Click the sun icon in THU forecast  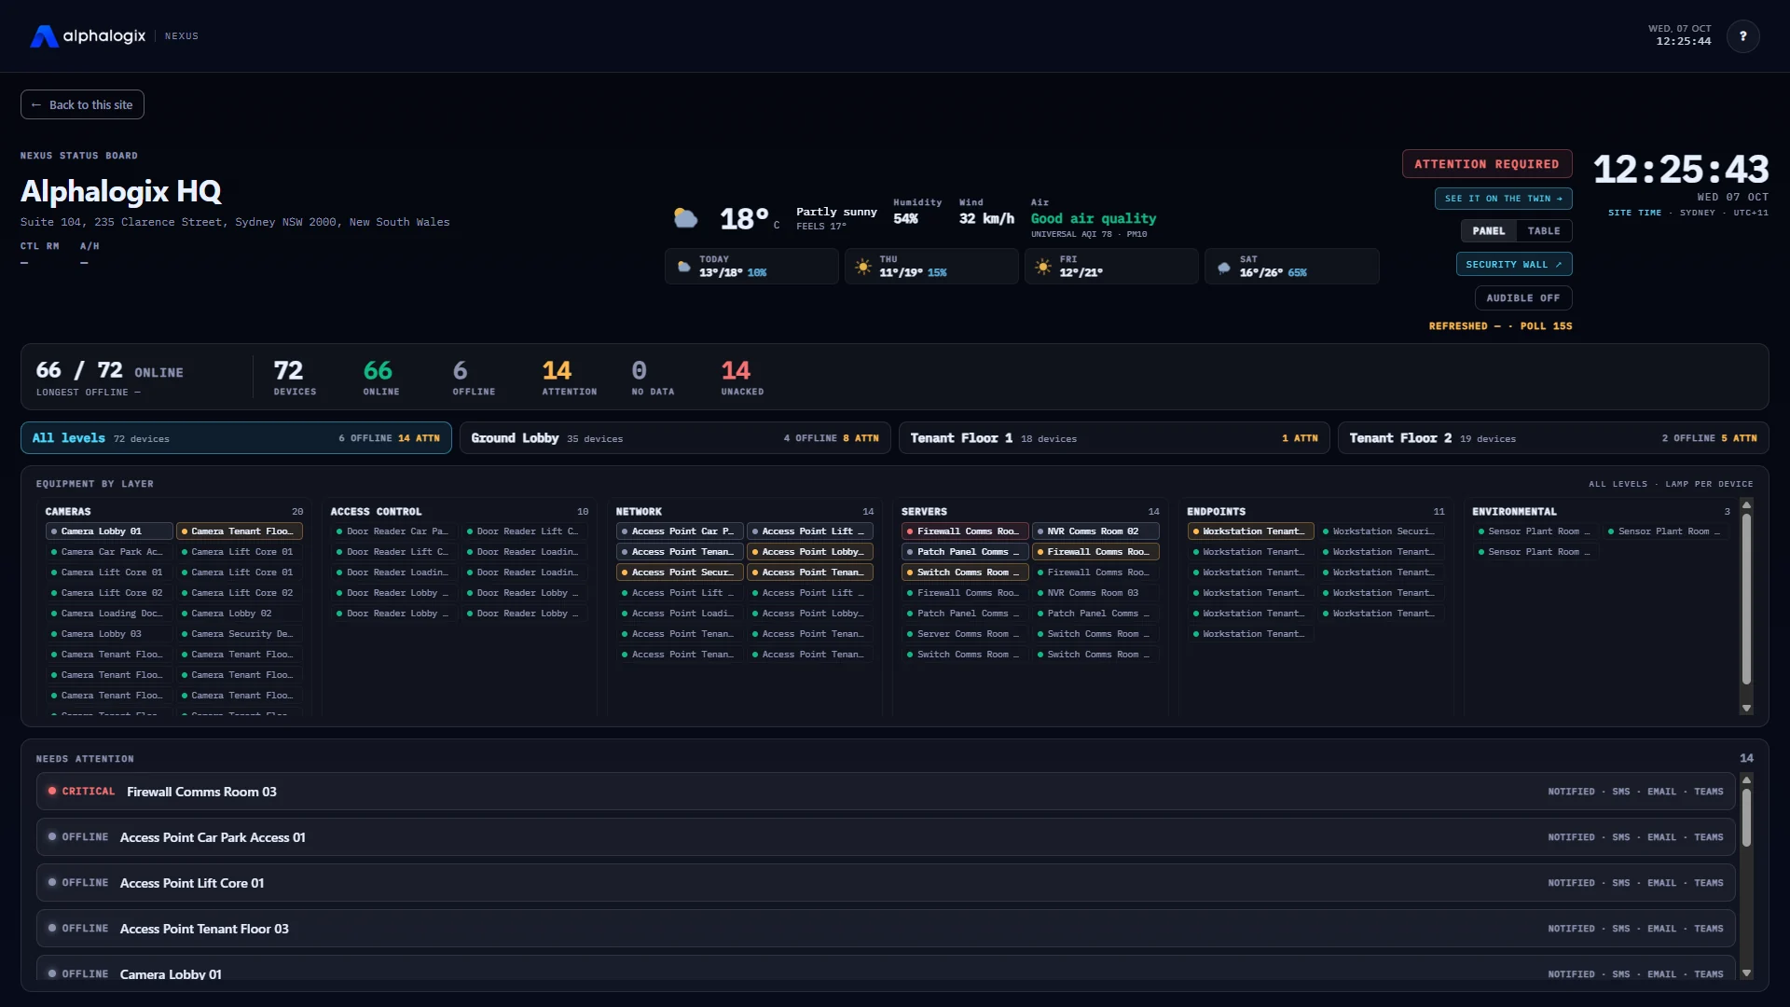point(863,267)
